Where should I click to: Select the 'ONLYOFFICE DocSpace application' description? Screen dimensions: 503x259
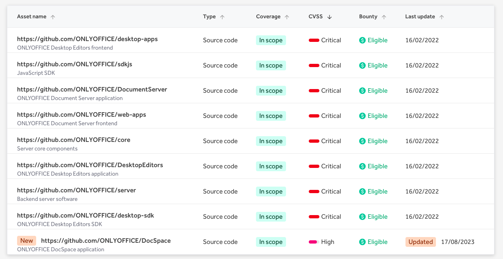(61, 249)
